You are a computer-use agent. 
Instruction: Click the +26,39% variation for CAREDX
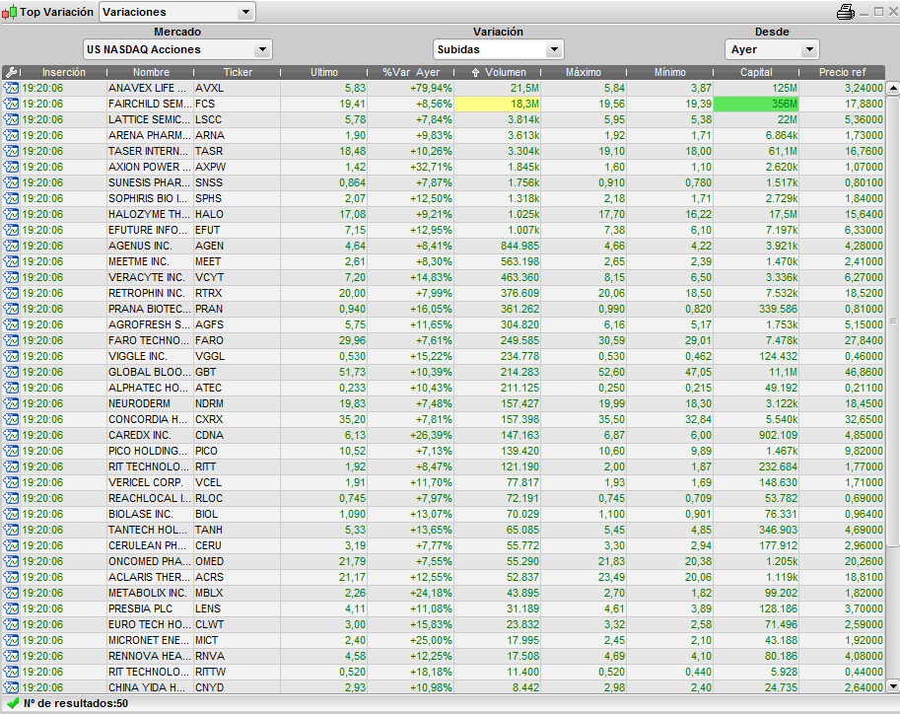410,436
